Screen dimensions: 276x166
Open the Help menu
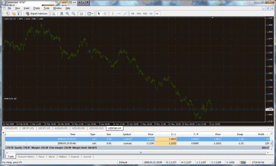[68, 8]
